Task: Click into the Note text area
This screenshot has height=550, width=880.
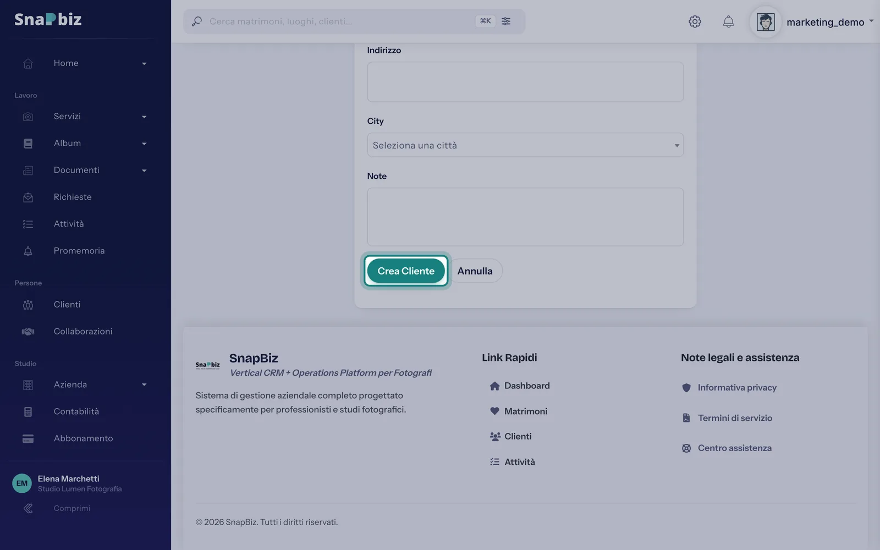Action: pos(525,217)
